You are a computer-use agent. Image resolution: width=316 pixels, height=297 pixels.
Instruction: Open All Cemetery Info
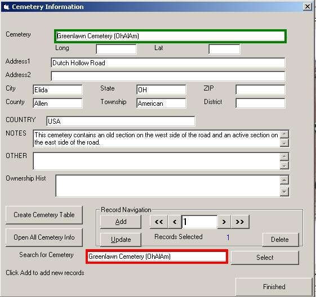tap(44, 237)
